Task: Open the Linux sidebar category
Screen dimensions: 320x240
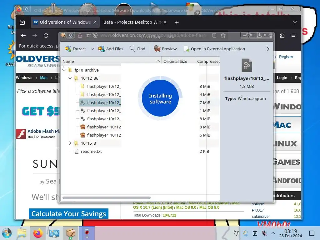Action: tap(287, 144)
